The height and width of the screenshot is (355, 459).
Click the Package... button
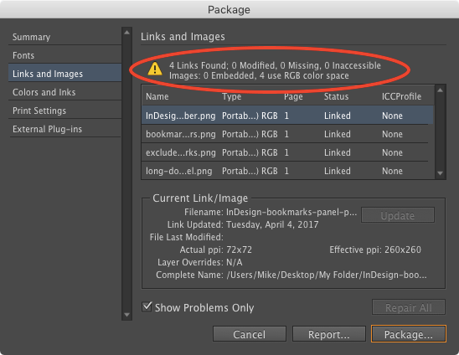point(409,333)
